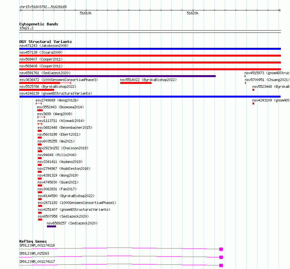Open nsv1113711 (Alsmadi2014) label
The width and height of the screenshot is (290, 269).
point(61,121)
